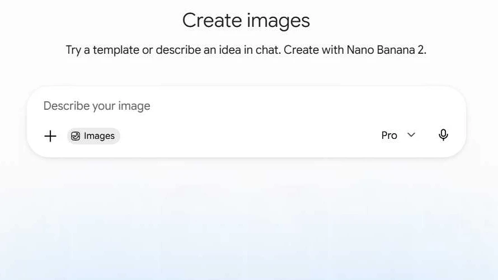Open the Pro model selector
Viewport: 498px width, 280px height.
point(398,136)
